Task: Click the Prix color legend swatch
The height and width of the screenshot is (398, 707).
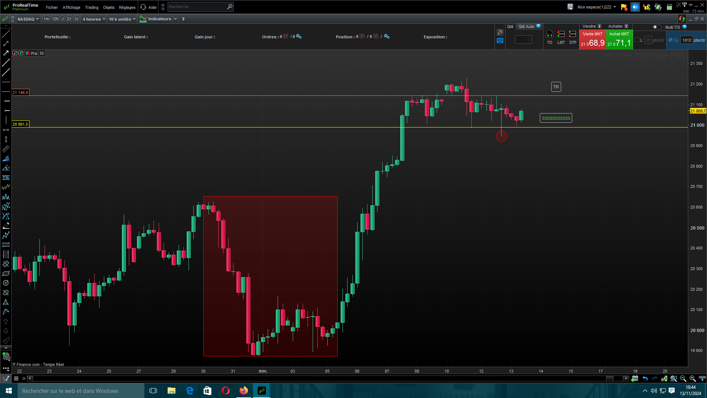Action: tap(28, 53)
